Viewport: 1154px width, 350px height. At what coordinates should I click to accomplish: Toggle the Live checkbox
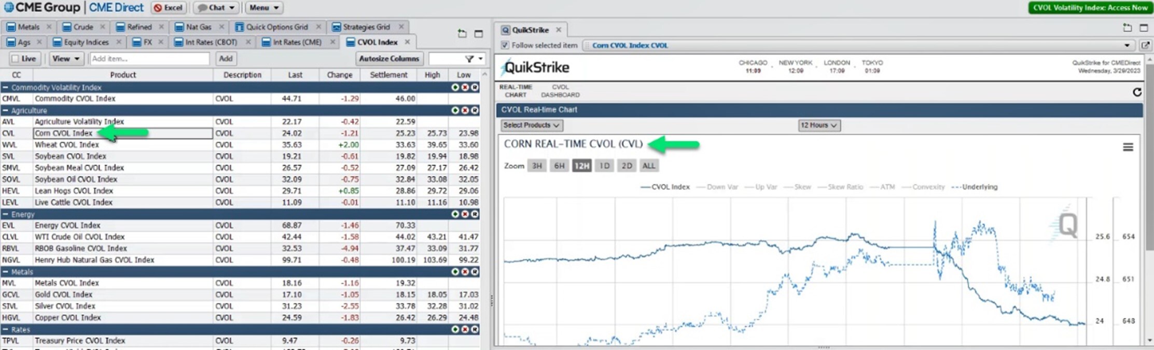pyautogui.click(x=16, y=59)
